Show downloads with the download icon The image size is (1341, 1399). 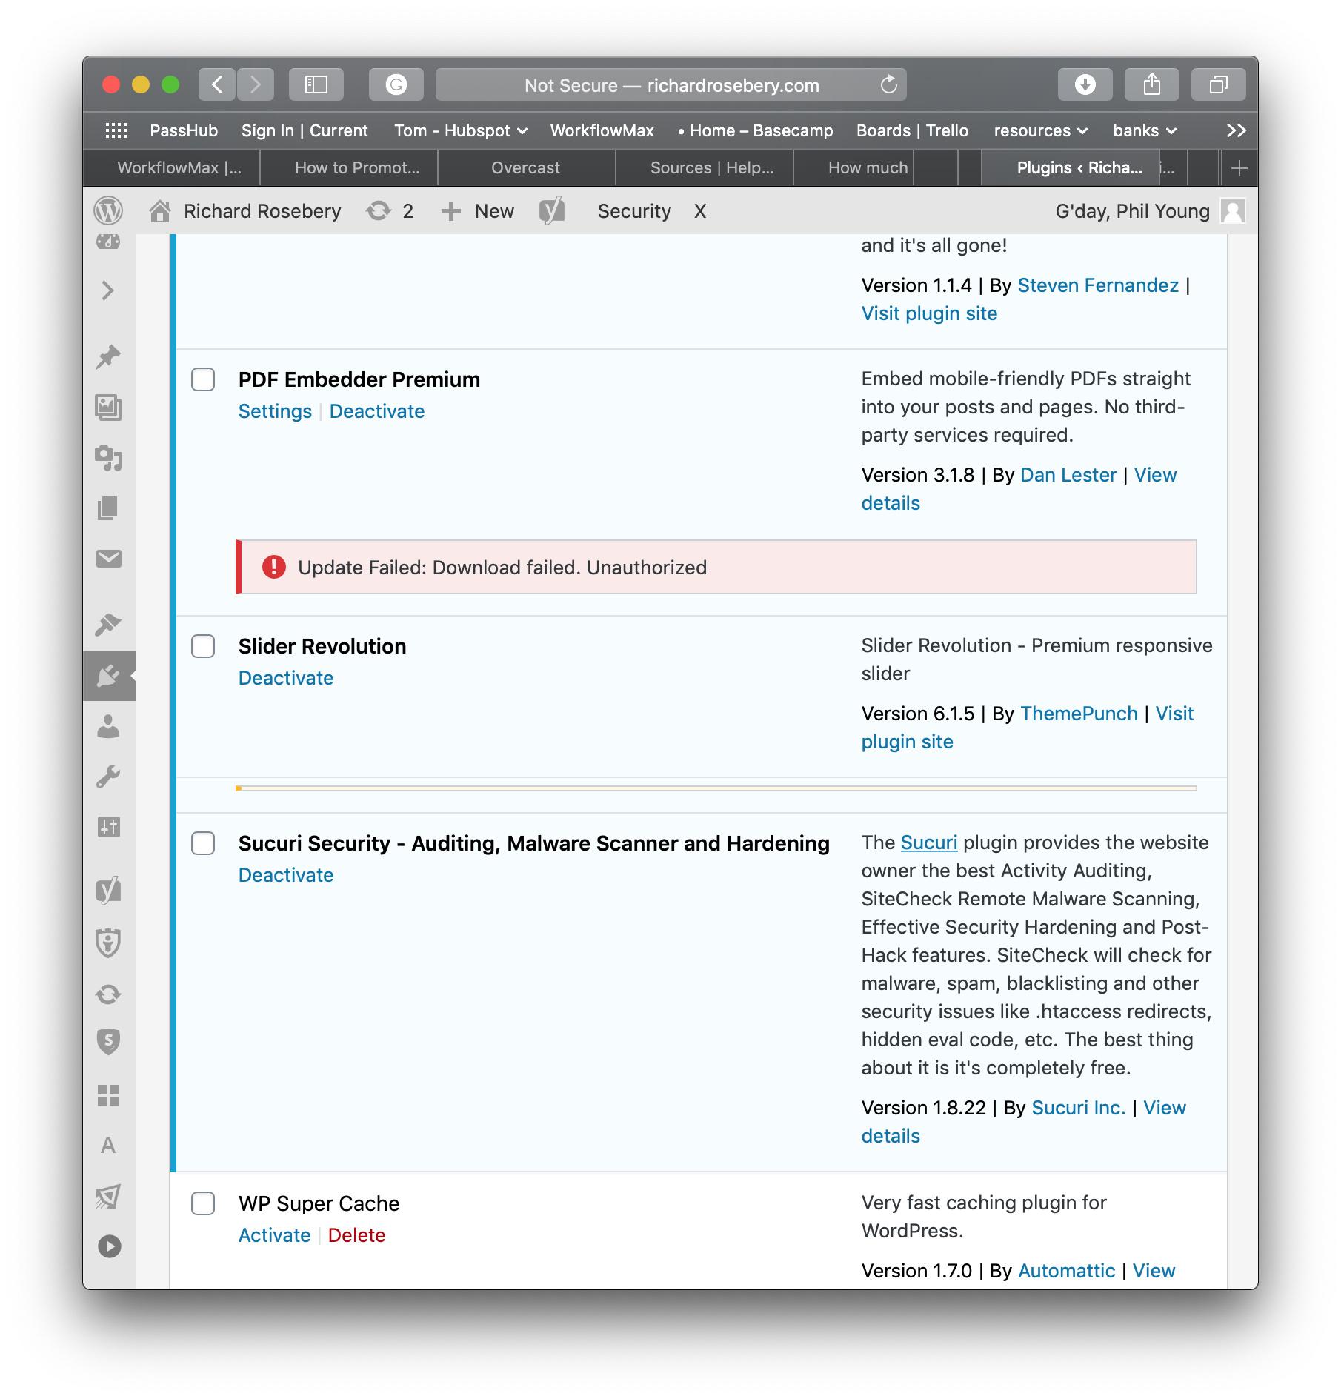click(1085, 84)
